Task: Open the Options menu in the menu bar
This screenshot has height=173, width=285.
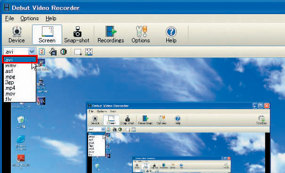Action: click(30, 18)
